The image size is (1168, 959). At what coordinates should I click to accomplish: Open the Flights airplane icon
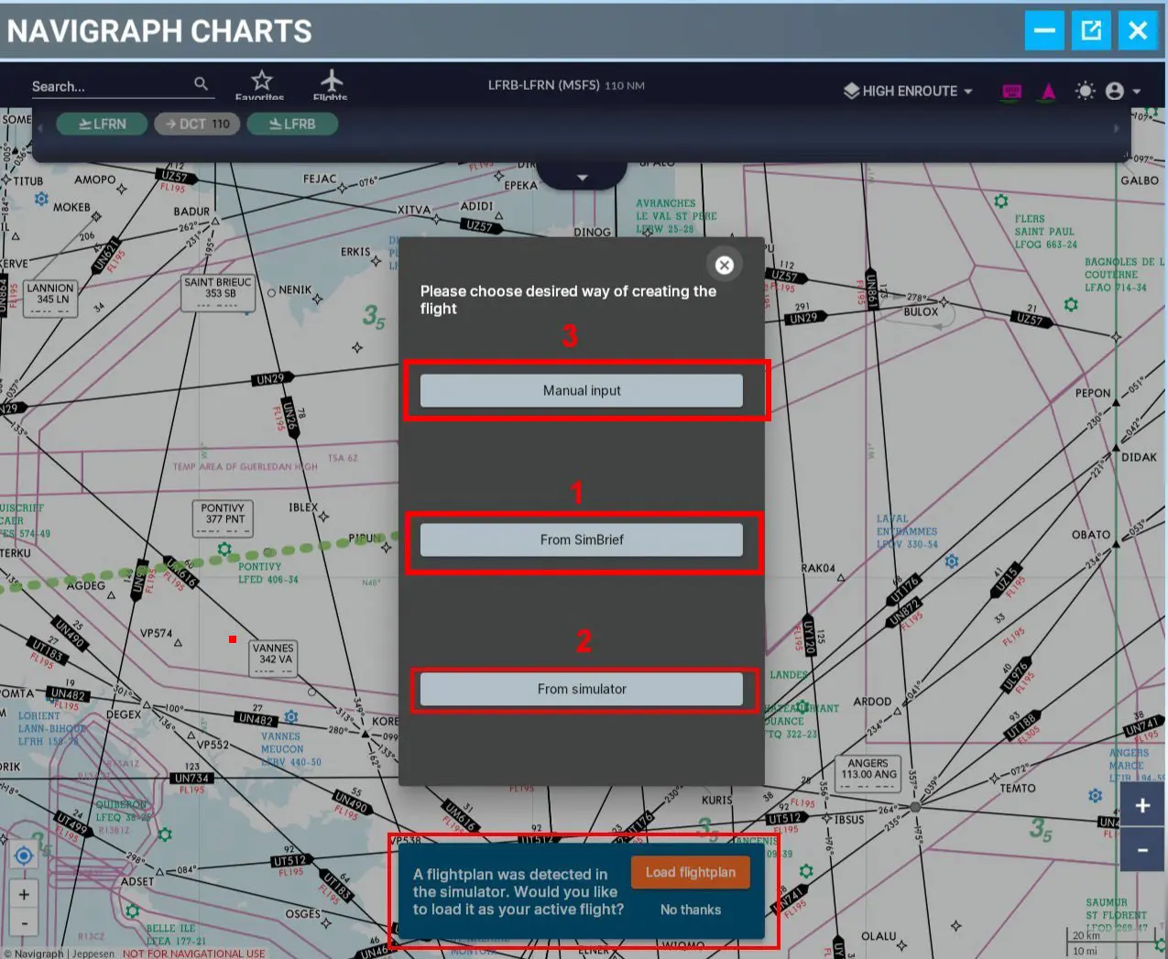[x=331, y=81]
